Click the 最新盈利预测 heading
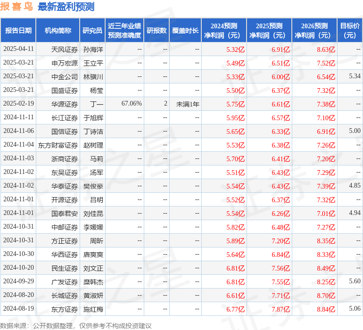Viewport: 363px width, 330px height. 66,7
